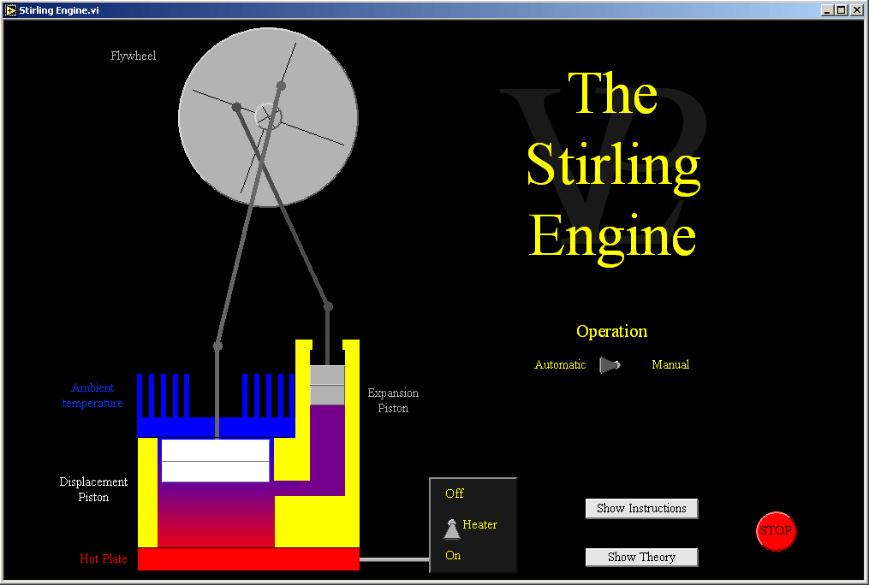The width and height of the screenshot is (869, 585).
Task: Select the white displacement piston block
Action: (x=216, y=461)
